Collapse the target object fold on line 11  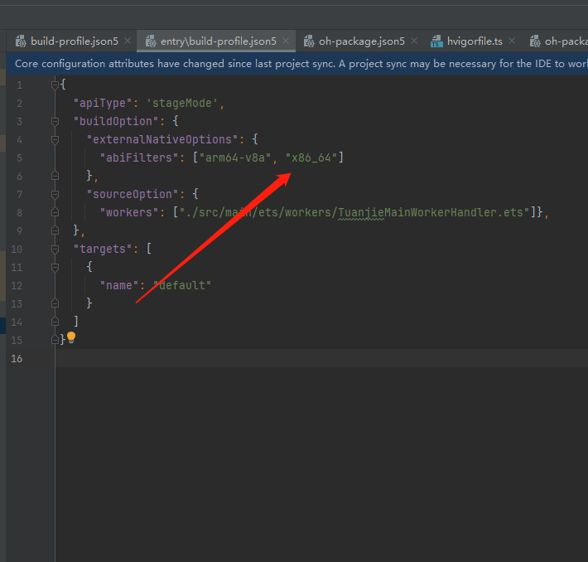pos(55,267)
